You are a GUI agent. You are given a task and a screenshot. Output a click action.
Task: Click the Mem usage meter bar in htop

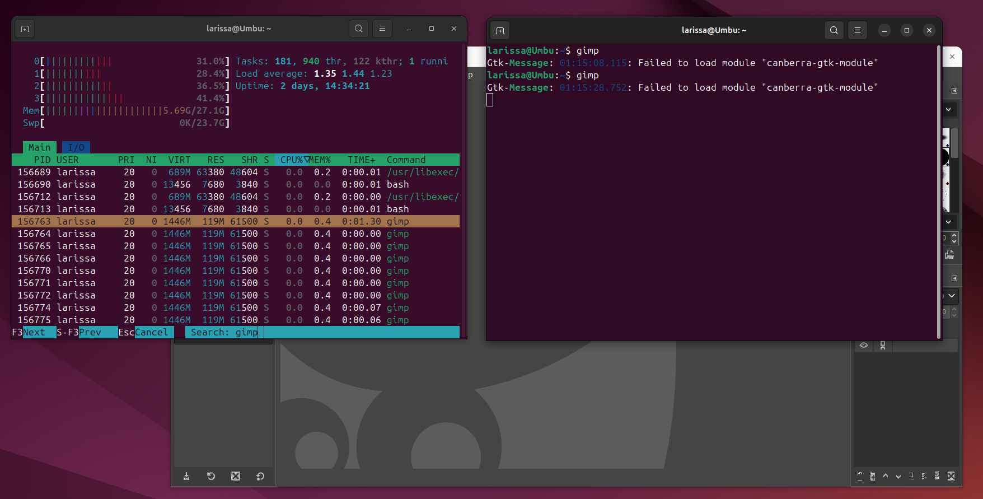126,110
